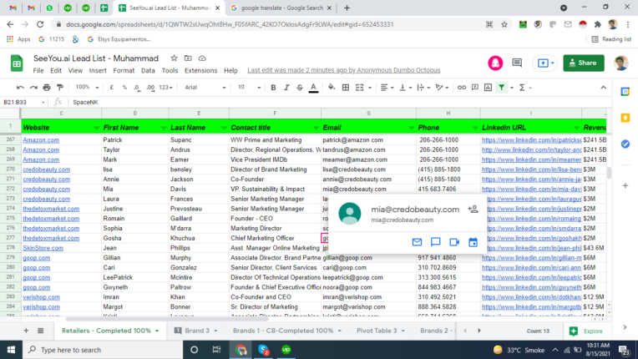Viewport: 638px width, 359px height.
Task: Insert comment icon in toolbar
Action: tap(475, 88)
